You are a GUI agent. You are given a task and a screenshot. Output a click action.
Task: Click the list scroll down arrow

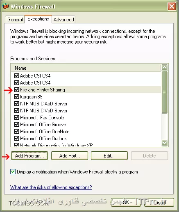coord(164,143)
